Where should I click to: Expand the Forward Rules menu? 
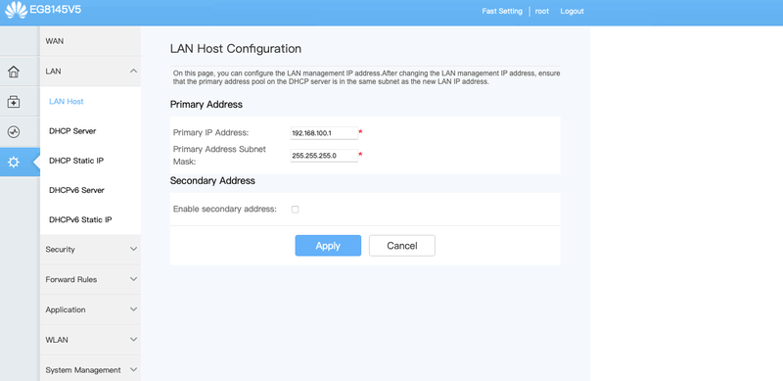[90, 279]
